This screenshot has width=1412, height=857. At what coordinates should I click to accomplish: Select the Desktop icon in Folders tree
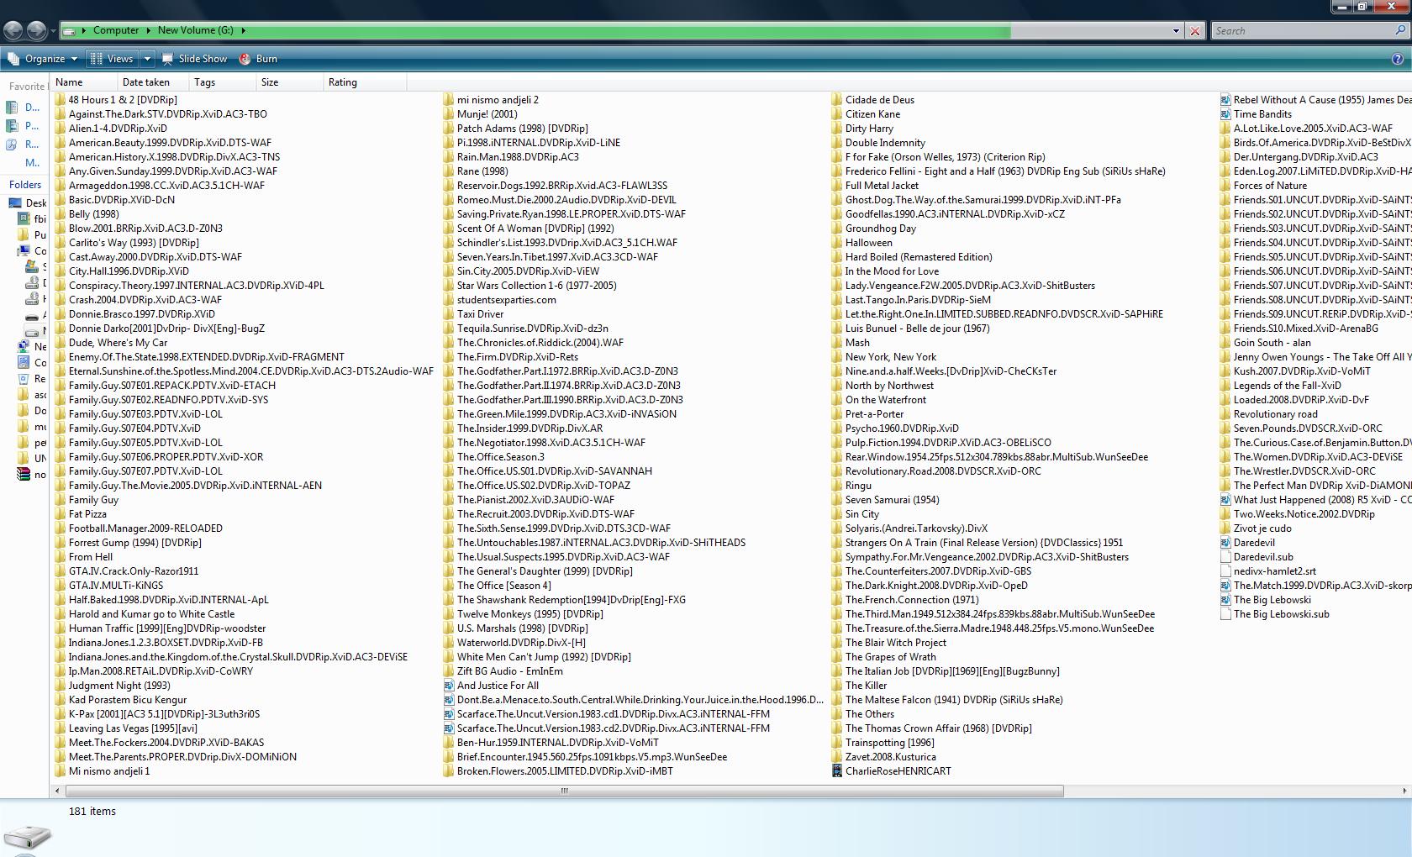point(15,202)
